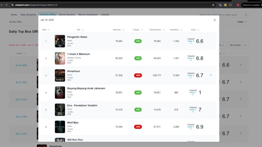This screenshot has height=147, width=262.
Task: Open Wolf Man poster thumbnail
Action: tap(60, 127)
